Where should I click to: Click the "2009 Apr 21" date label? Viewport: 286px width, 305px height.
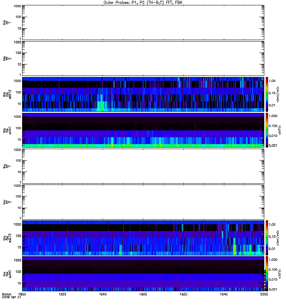tap(11, 297)
